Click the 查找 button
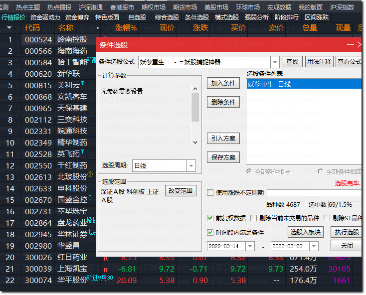 tap(292, 62)
